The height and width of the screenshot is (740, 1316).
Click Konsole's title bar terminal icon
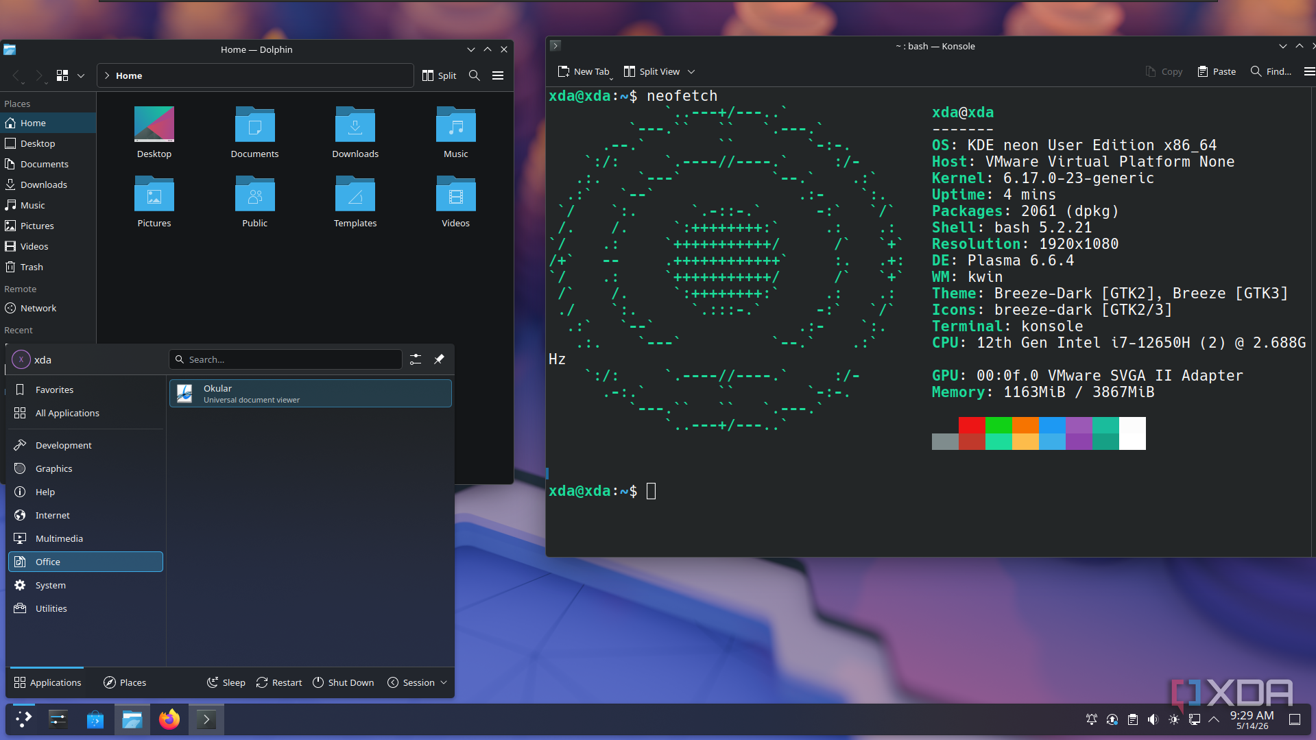555,46
